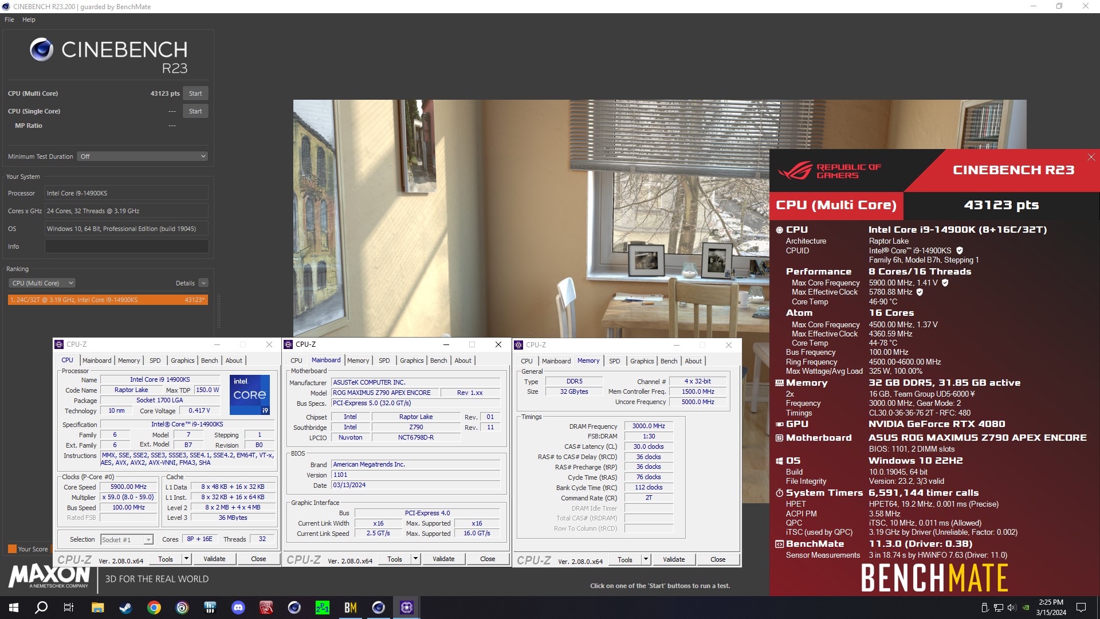Open About tab in CPU-Z Memory window
Viewport: 1100px width, 619px height.
[693, 361]
